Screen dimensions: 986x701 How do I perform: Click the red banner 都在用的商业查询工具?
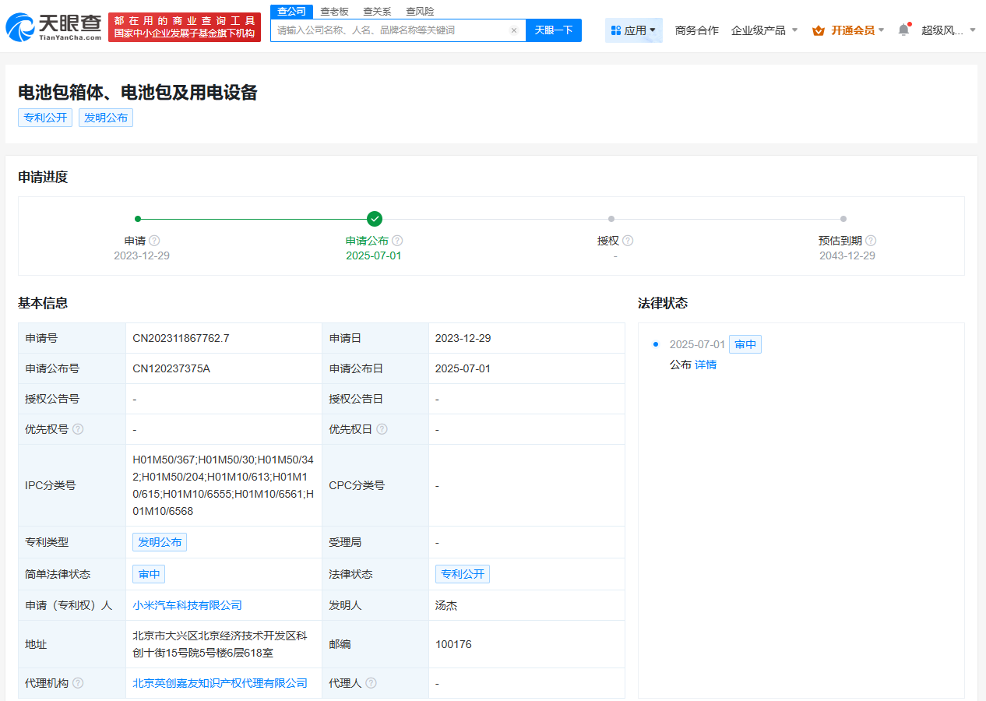185,26
